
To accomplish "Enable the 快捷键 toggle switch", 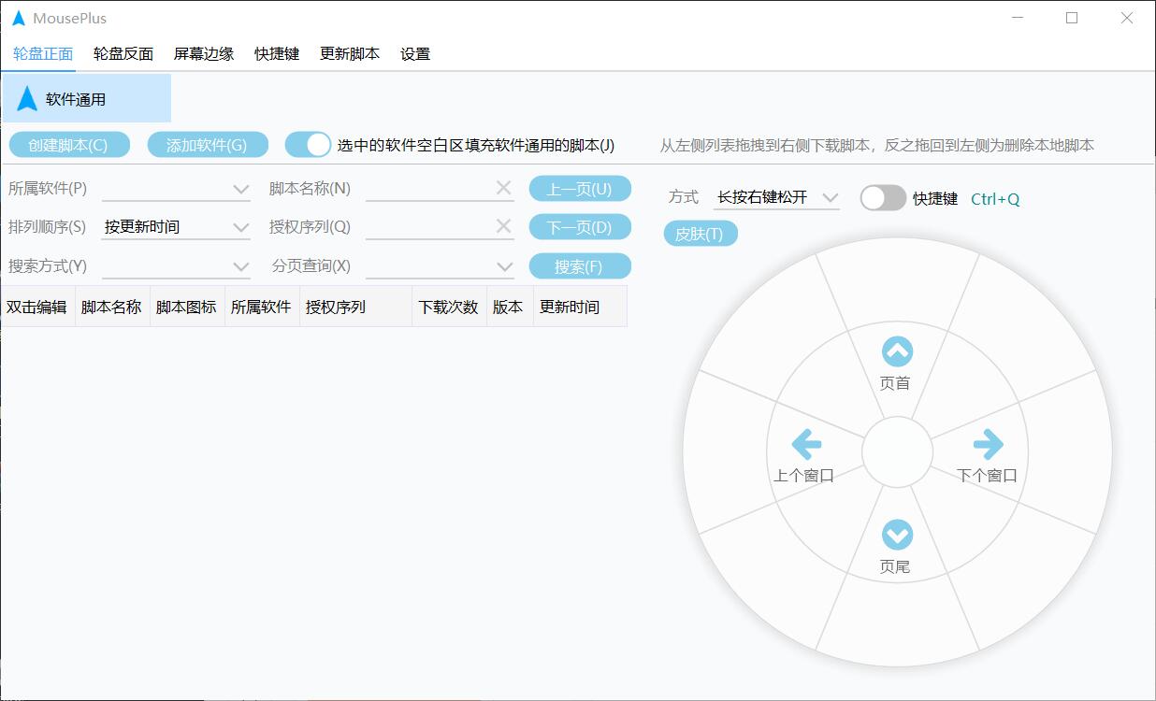I will click(883, 198).
